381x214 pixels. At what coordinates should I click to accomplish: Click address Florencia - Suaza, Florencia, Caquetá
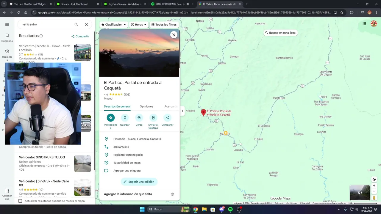(x=137, y=139)
